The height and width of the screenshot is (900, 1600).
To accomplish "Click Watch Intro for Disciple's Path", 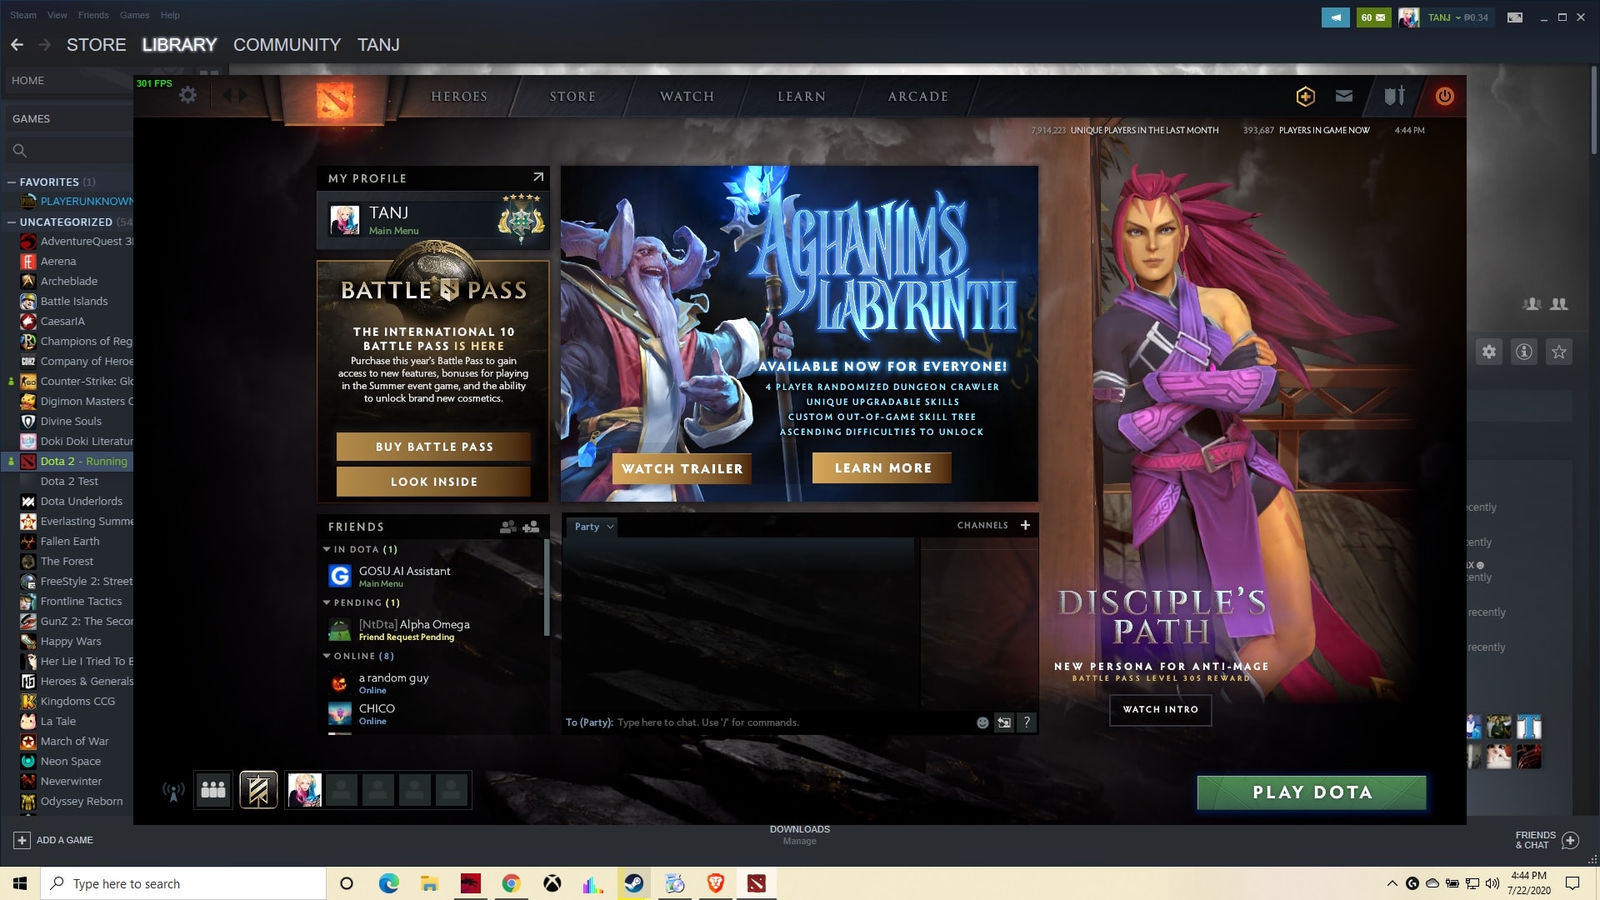I will click(x=1161, y=710).
